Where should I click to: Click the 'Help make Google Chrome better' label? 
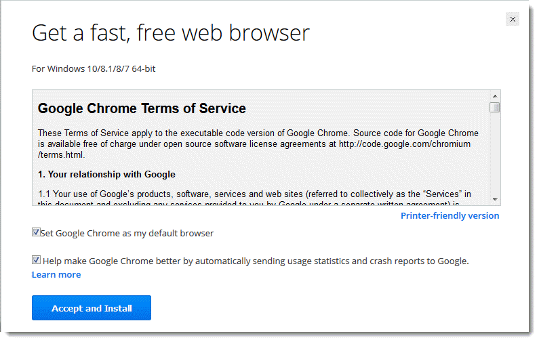[x=256, y=260]
